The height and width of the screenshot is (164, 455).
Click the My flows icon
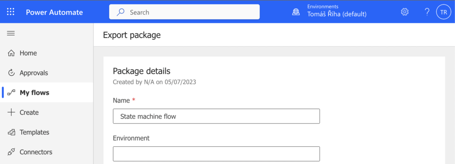point(11,92)
